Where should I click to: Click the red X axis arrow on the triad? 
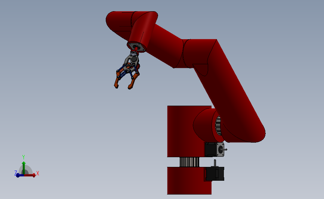[x=30, y=175]
